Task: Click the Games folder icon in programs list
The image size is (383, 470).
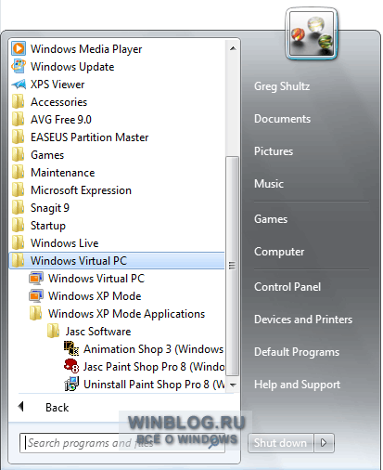Action: click(x=19, y=154)
